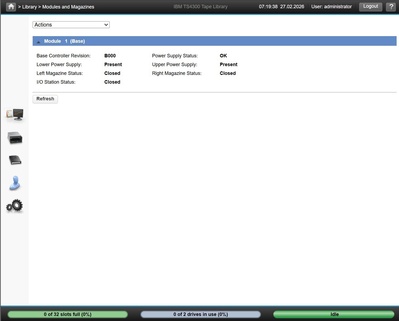
Task: Collapse the Module 1 (Base) section
Action: [x=38, y=41]
